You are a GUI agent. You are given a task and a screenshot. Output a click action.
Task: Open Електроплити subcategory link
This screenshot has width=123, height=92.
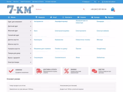point(81,31)
